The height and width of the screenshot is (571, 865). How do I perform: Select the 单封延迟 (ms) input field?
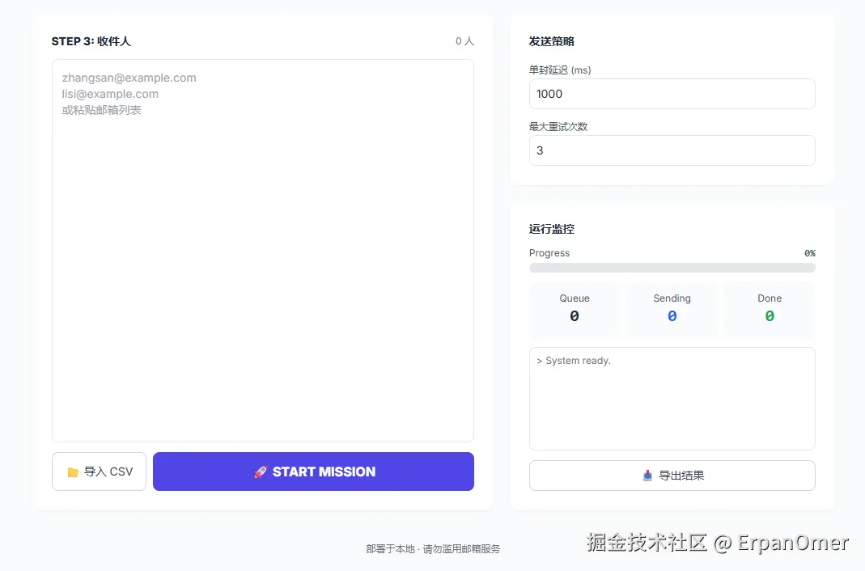click(672, 94)
